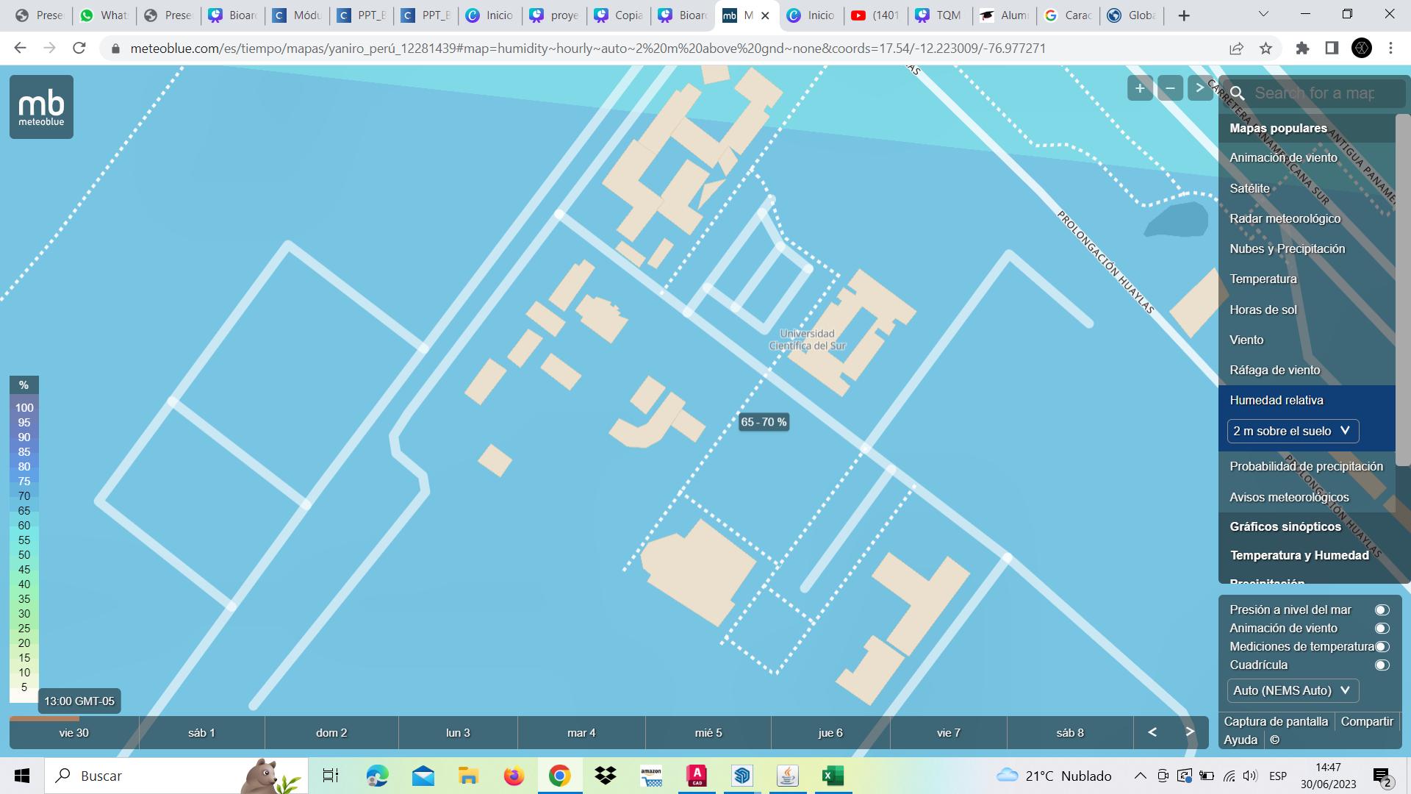Select Temperatura map
The image size is (1411, 794).
pyautogui.click(x=1263, y=279)
